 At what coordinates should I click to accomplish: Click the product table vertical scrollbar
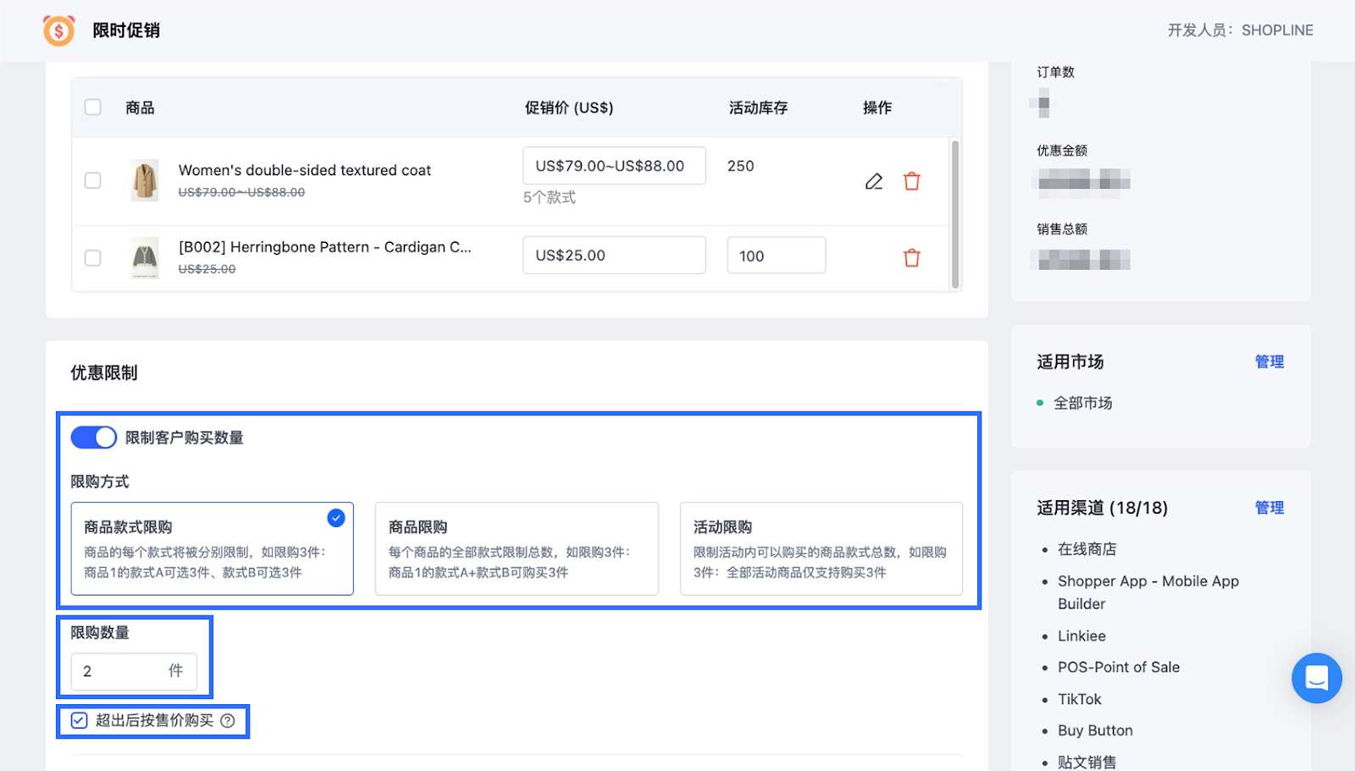pyautogui.click(x=955, y=214)
